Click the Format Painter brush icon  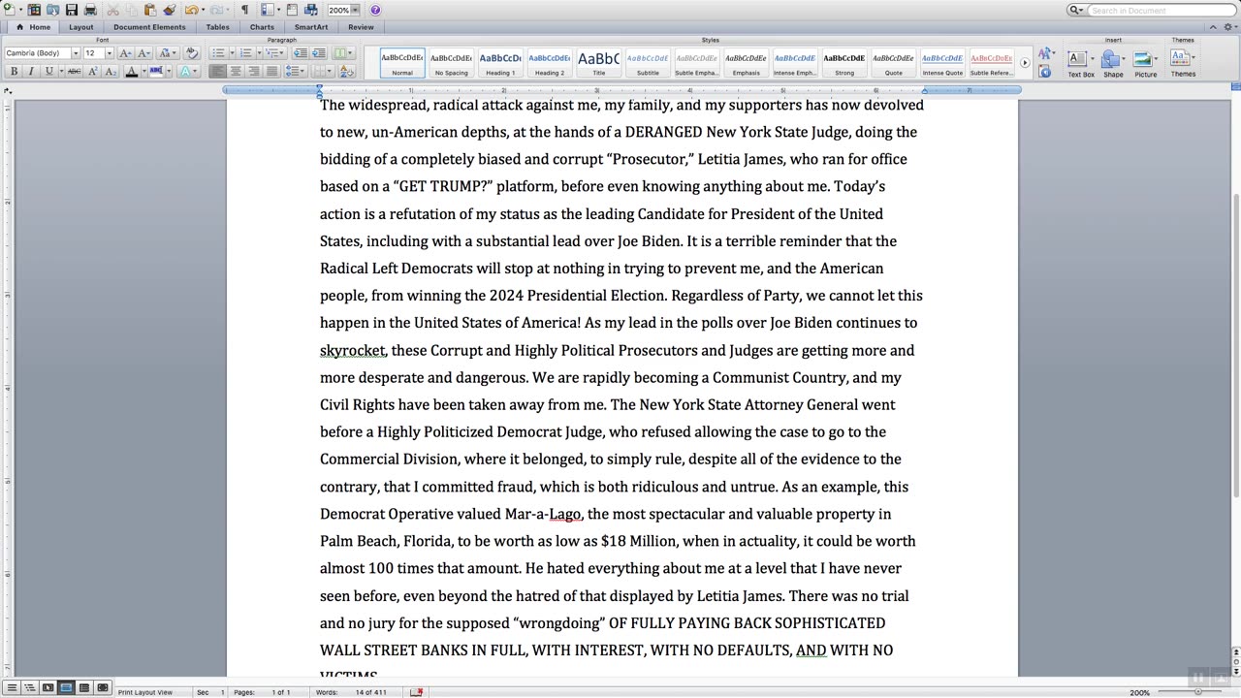170,10
